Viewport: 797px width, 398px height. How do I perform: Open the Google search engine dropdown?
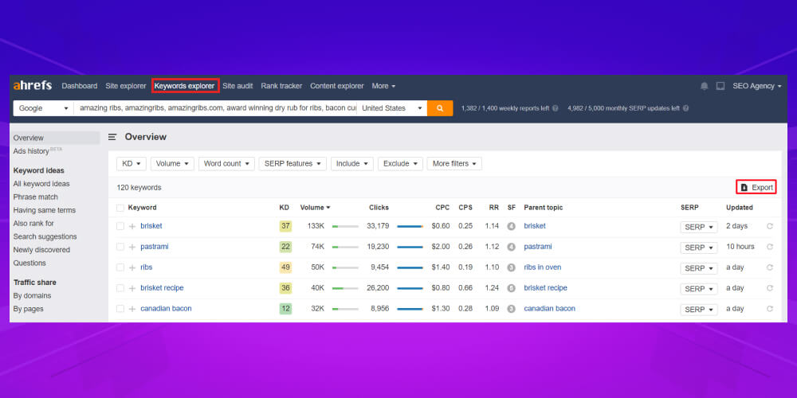pyautogui.click(x=43, y=108)
